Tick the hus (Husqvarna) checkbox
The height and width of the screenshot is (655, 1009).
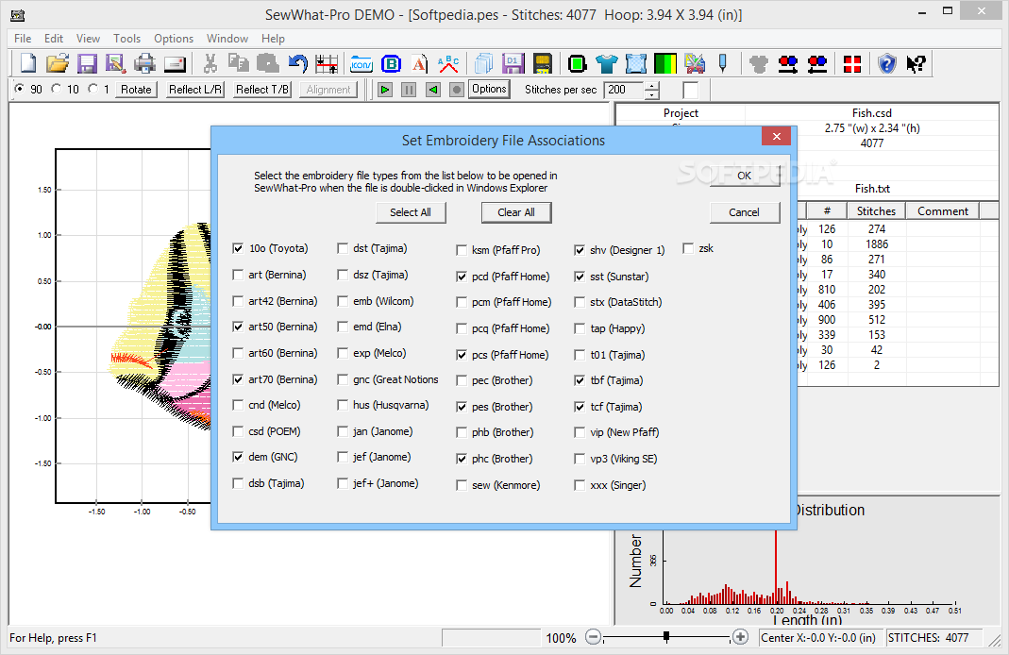[343, 405]
